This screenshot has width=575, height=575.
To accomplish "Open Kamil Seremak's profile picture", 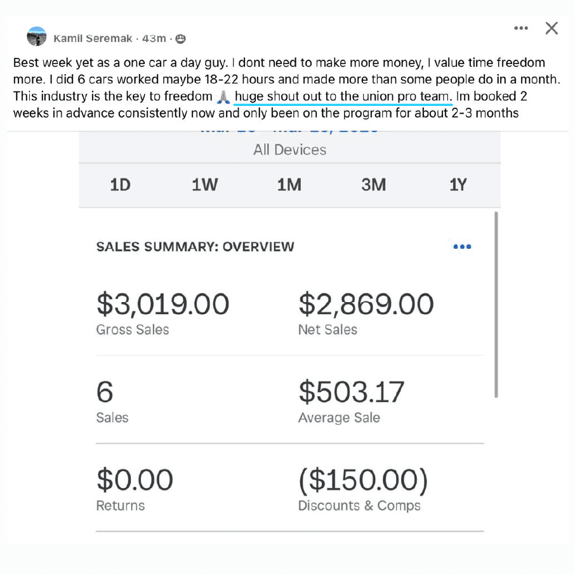I will (37, 36).
